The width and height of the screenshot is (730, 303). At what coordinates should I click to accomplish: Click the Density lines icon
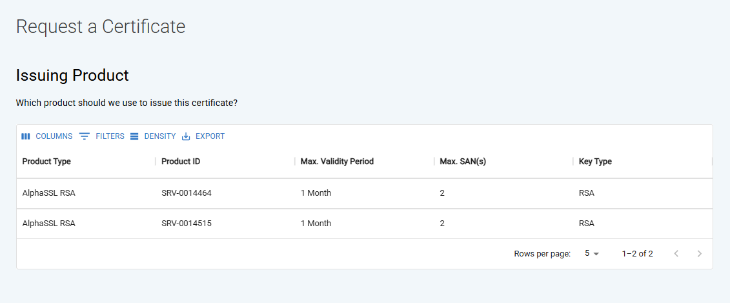pos(134,136)
